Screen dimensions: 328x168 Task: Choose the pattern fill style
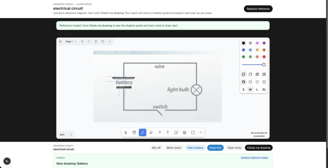pyautogui.click(x=264, y=74)
